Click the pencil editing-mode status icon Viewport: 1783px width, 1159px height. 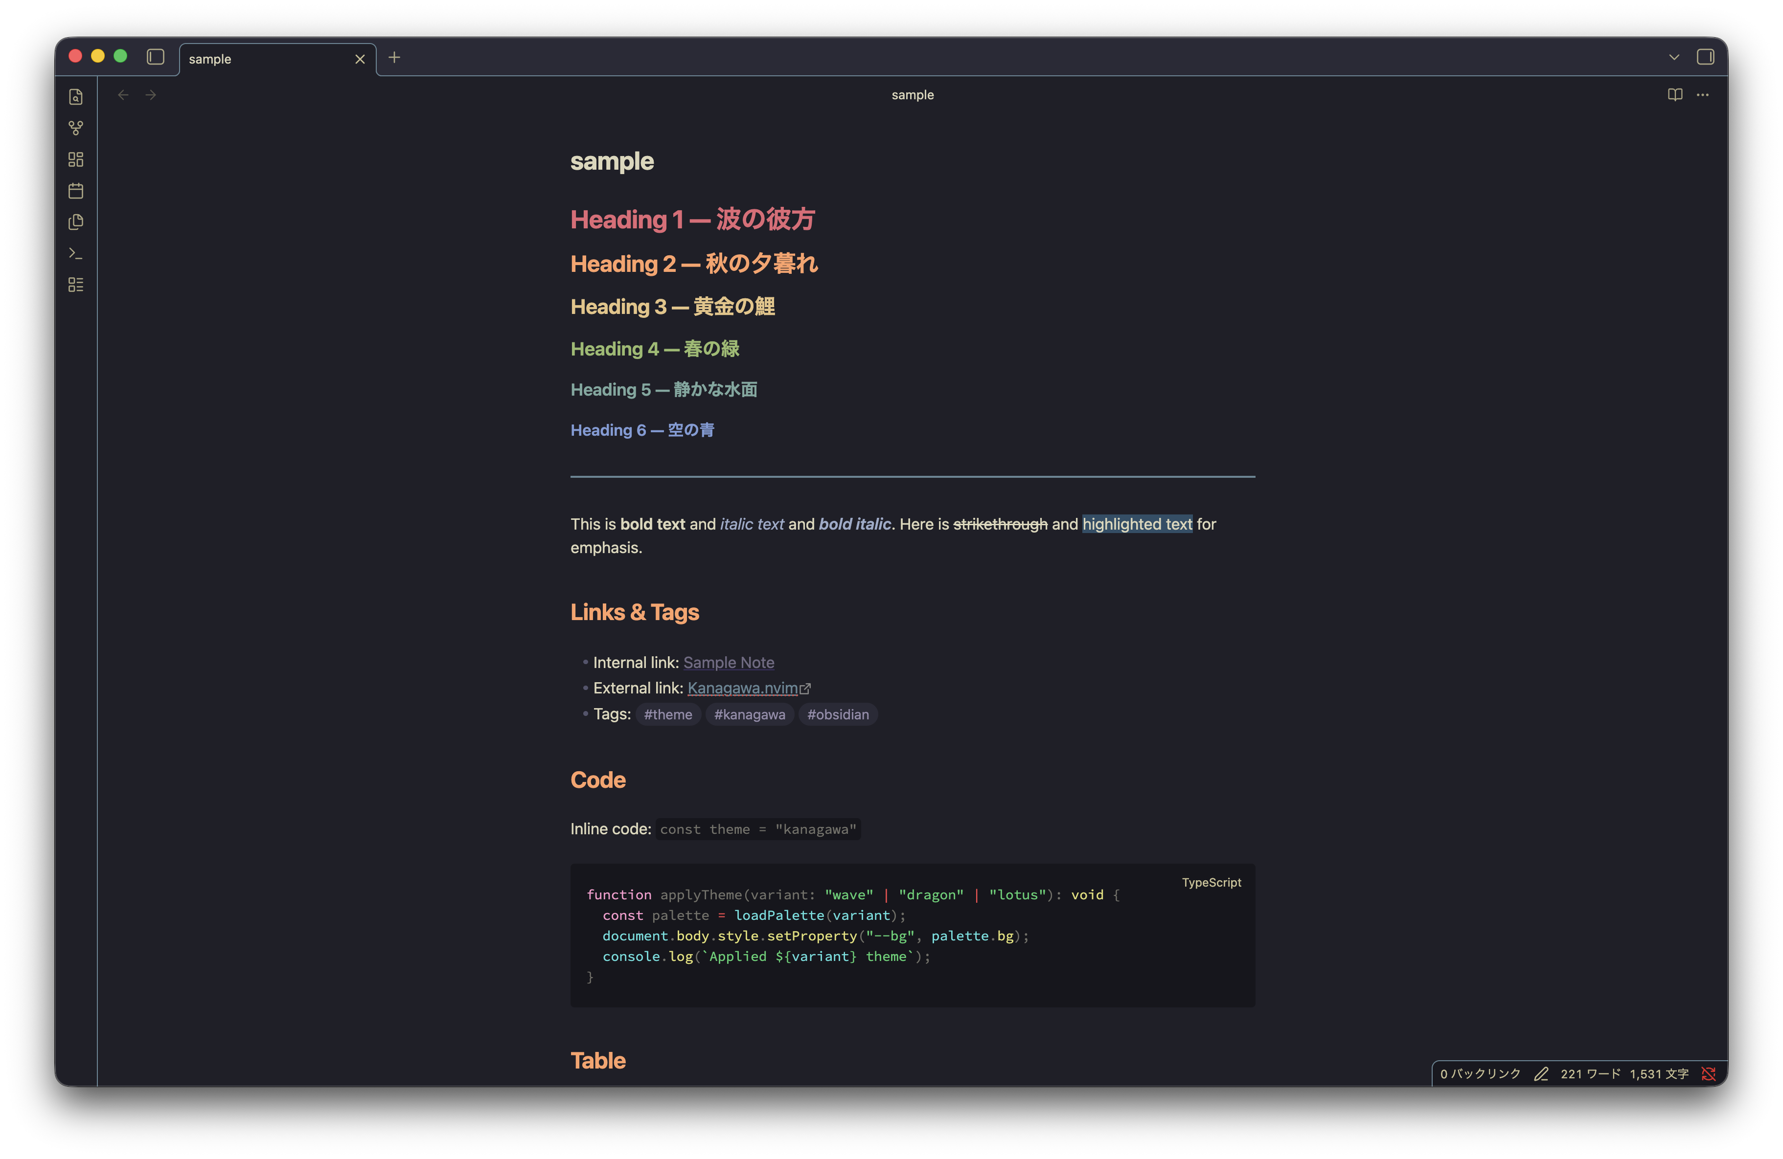[1541, 1073]
